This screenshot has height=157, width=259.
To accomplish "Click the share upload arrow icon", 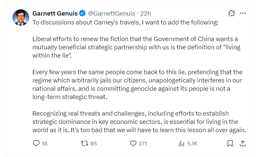I will [x=242, y=143].
